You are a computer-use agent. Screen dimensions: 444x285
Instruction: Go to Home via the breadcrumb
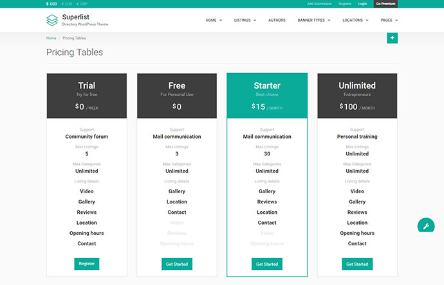click(51, 38)
